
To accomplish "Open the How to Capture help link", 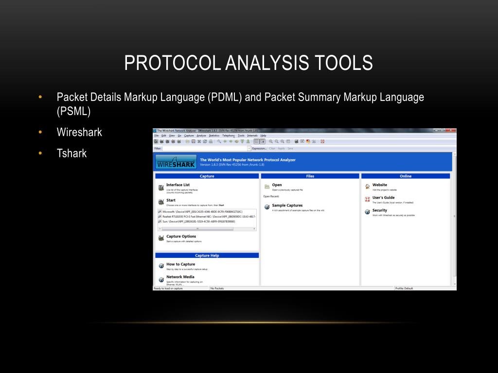I will [181, 264].
